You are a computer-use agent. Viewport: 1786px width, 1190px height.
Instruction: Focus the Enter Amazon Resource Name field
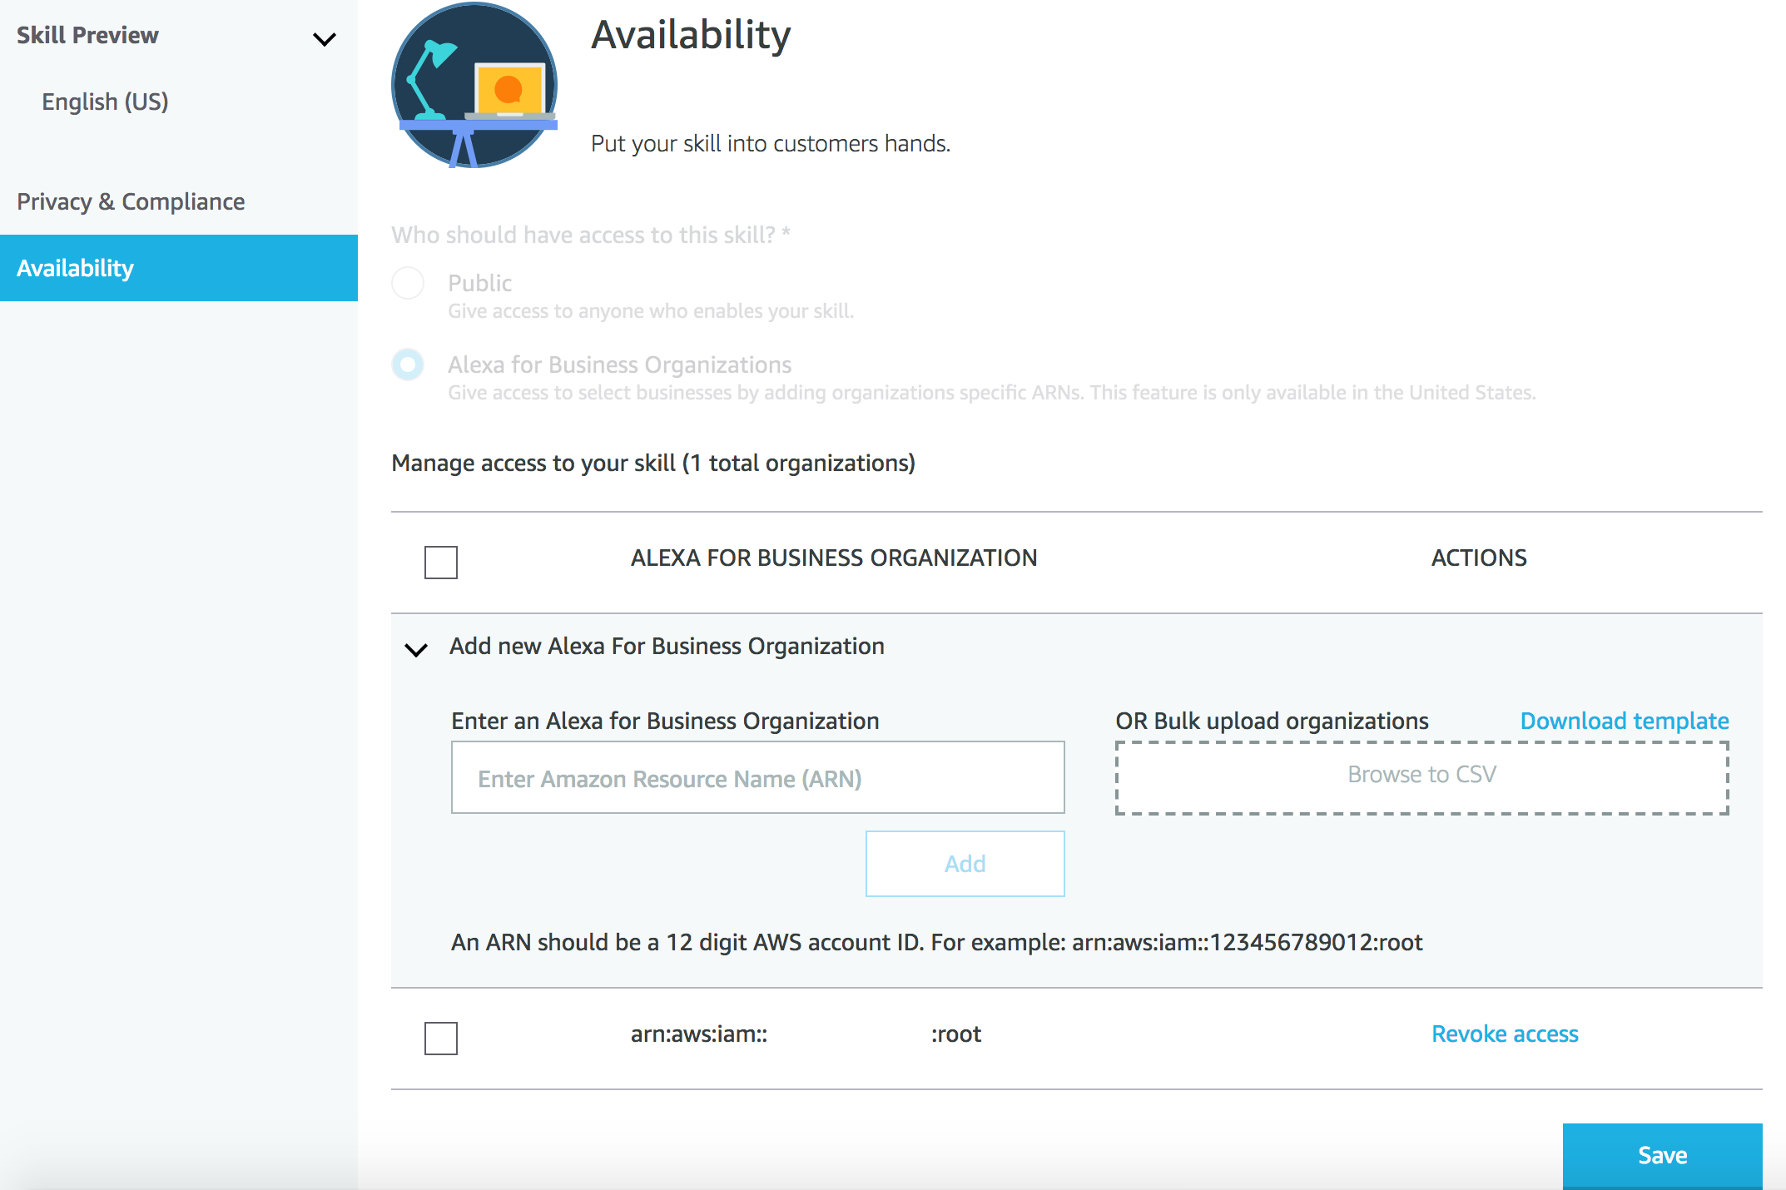[757, 778]
